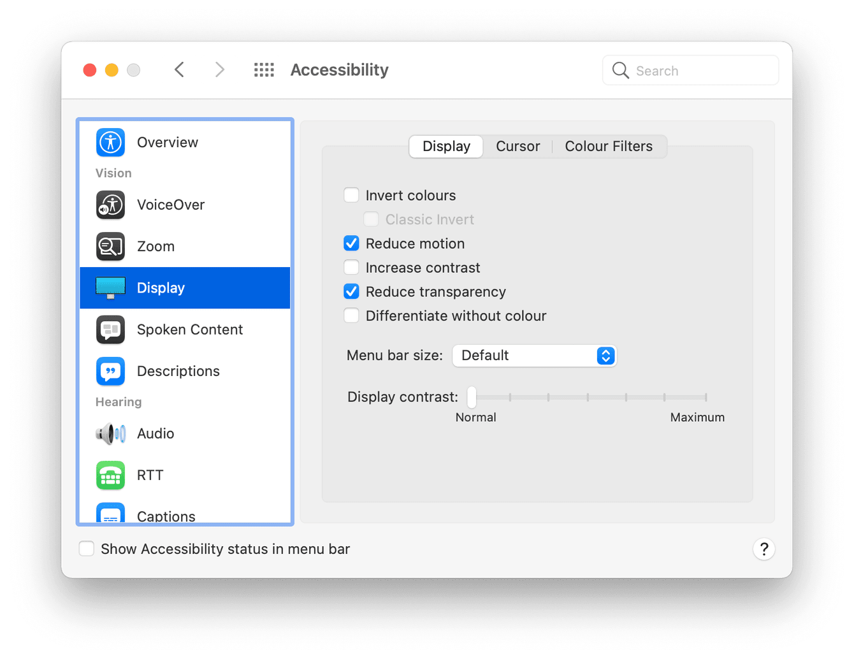Click the Show All grid icon

(x=264, y=69)
